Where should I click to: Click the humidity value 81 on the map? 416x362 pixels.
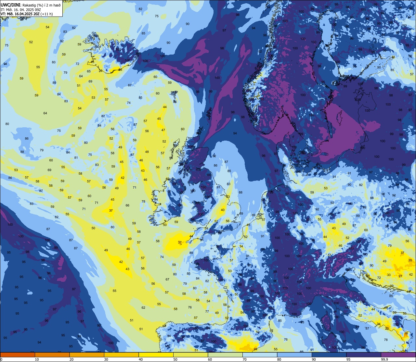coord(76,158)
